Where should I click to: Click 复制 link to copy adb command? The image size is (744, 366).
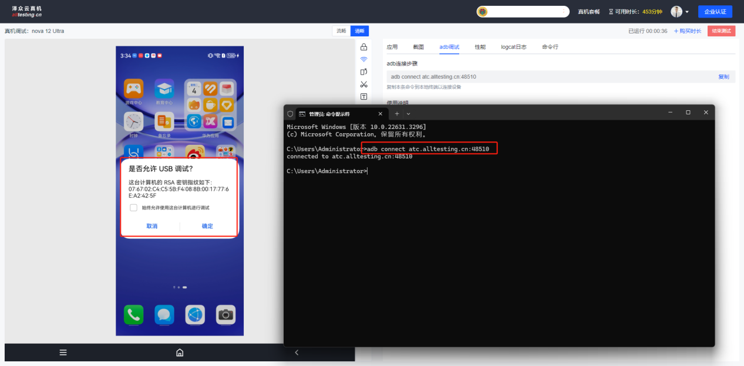723,77
